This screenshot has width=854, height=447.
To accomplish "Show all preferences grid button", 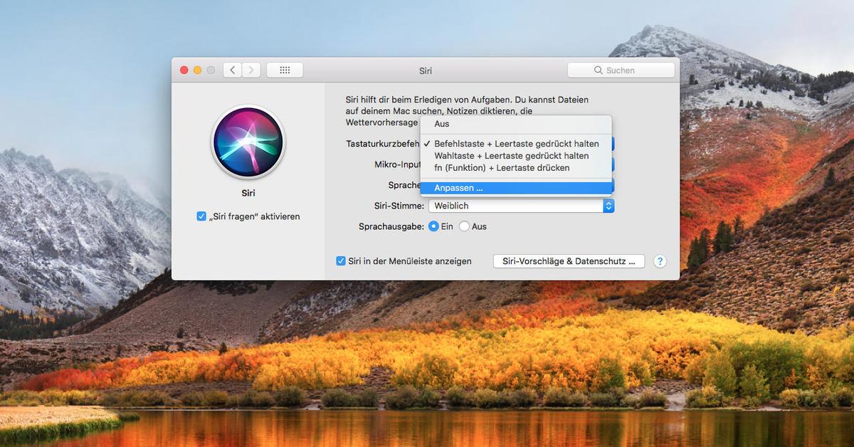I will point(285,70).
